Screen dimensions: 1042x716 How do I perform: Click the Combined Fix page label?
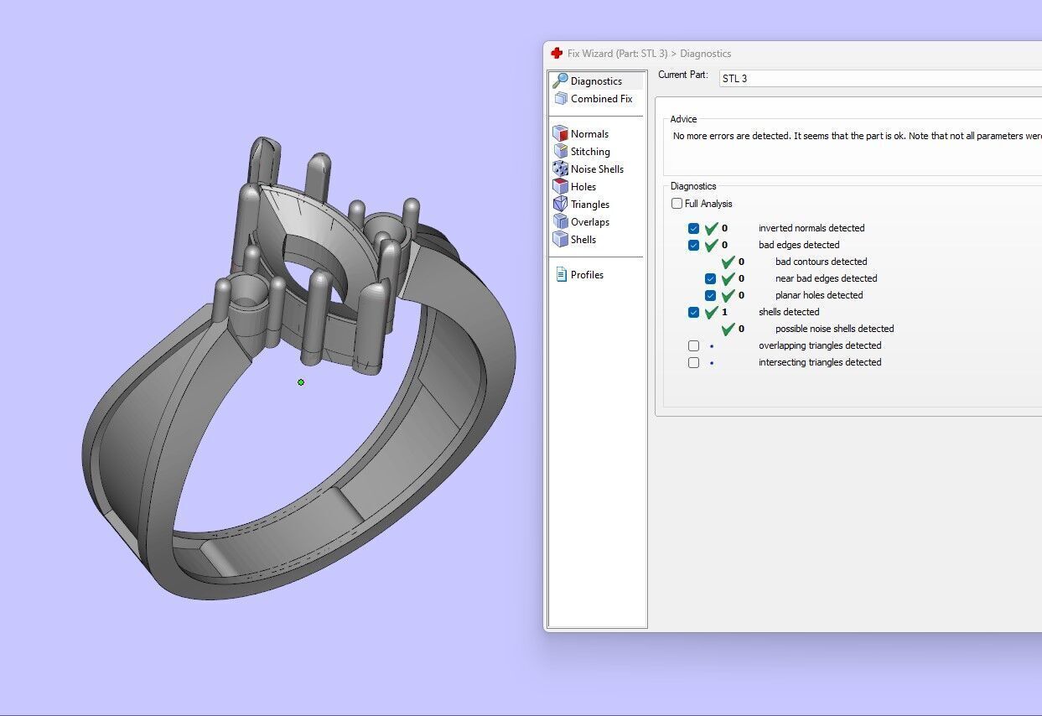[601, 99]
